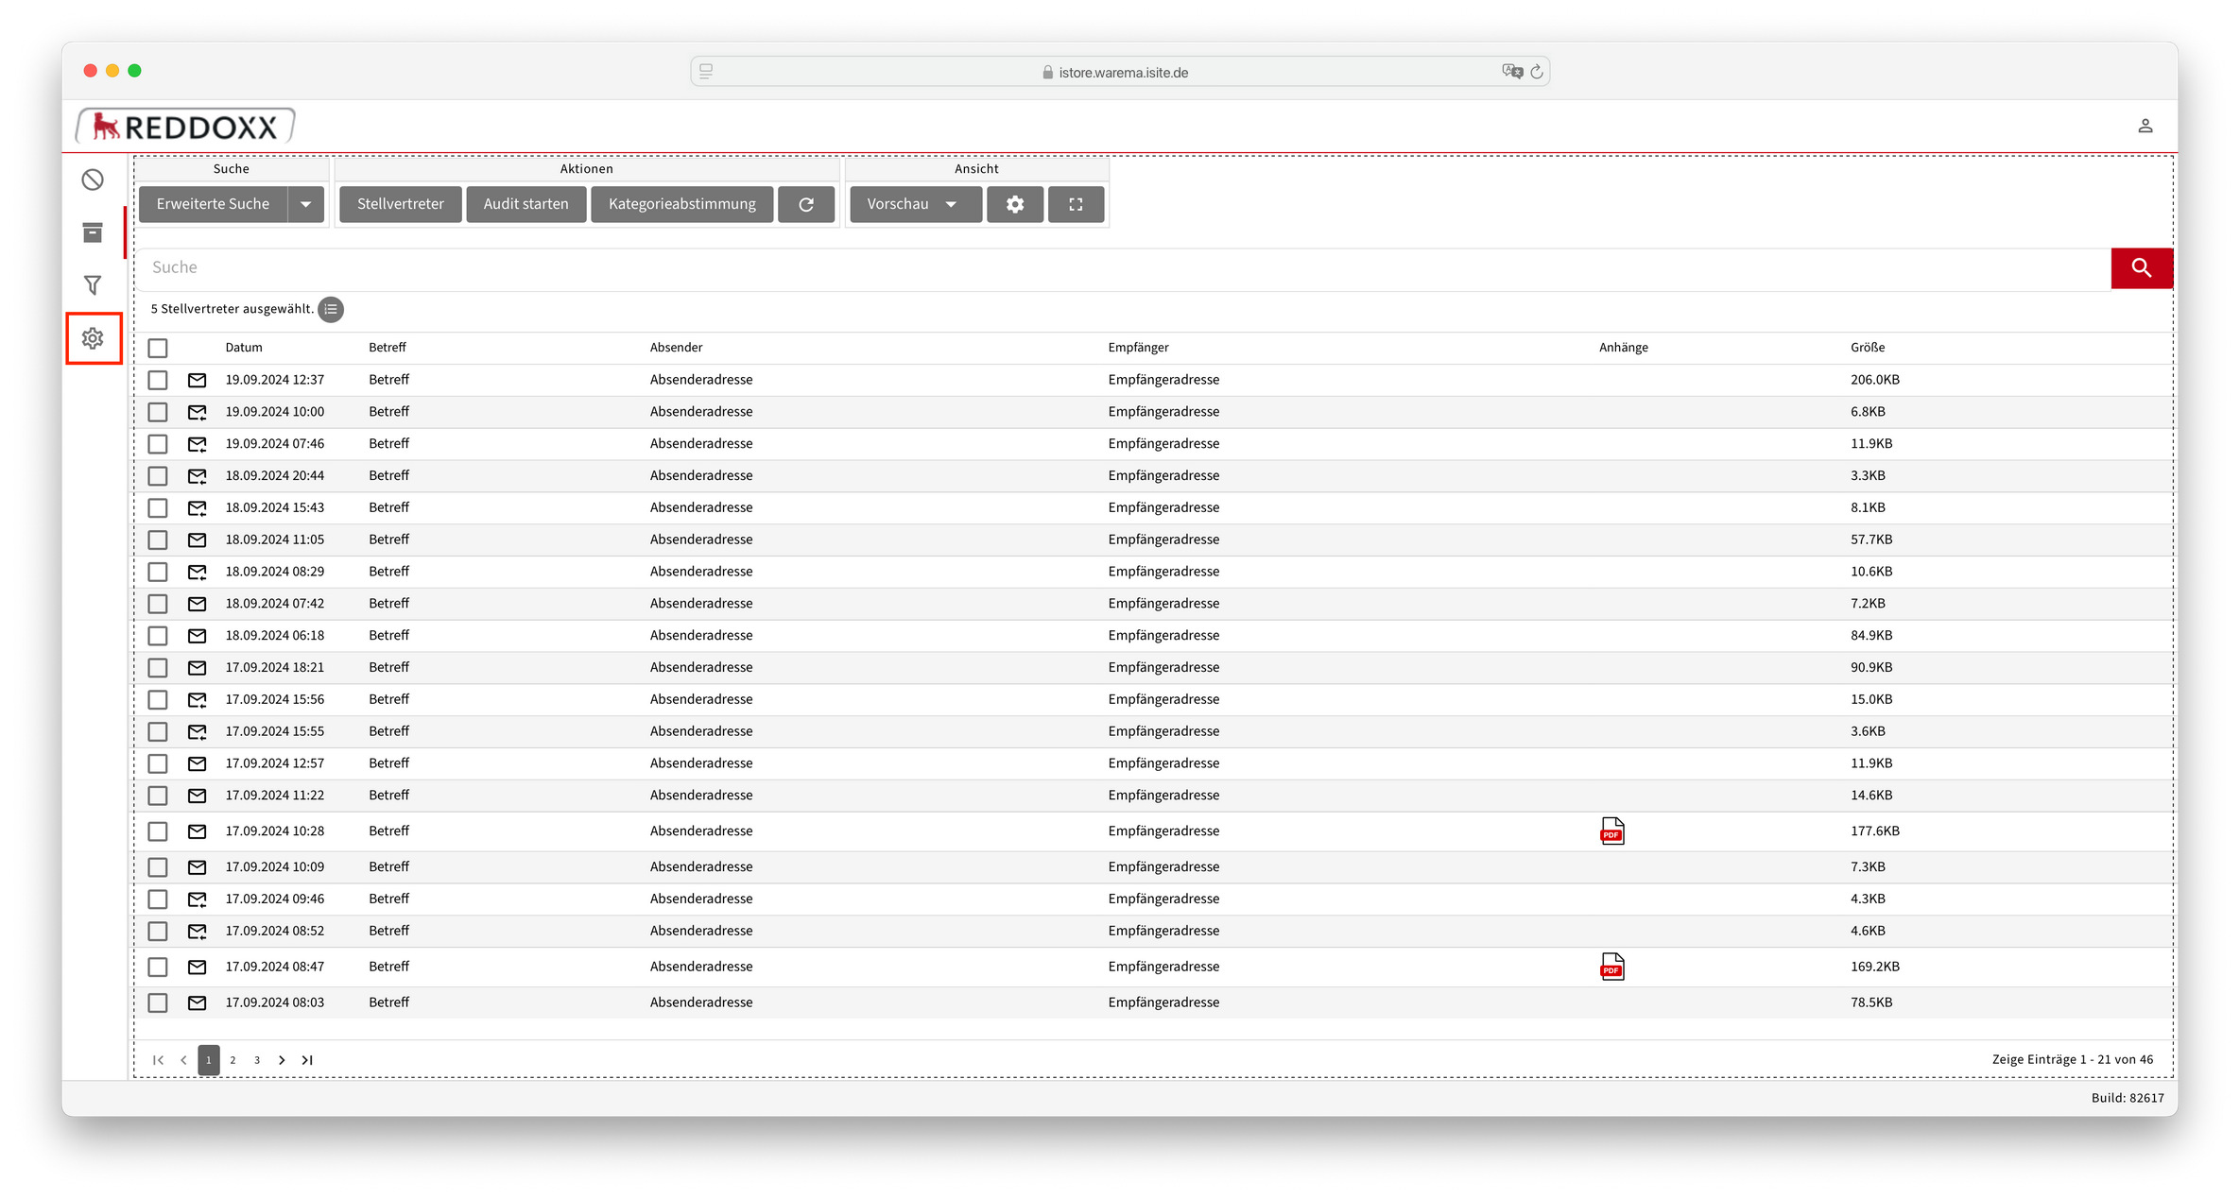
Task: Go to the next results page
Action: click(282, 1060)
